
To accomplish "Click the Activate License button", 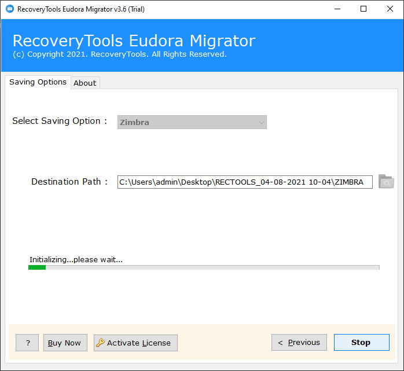I will [135, 343].
